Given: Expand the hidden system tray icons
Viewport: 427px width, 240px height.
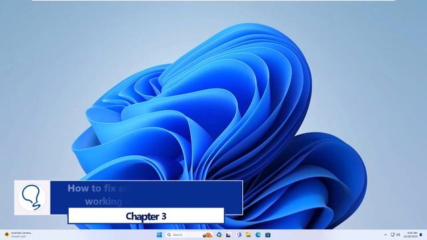Looking at the screenshot, I should click(x=386, y=235).
